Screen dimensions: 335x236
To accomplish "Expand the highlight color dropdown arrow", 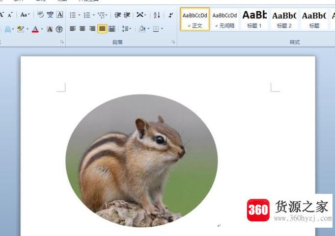I will click(28, 29).
